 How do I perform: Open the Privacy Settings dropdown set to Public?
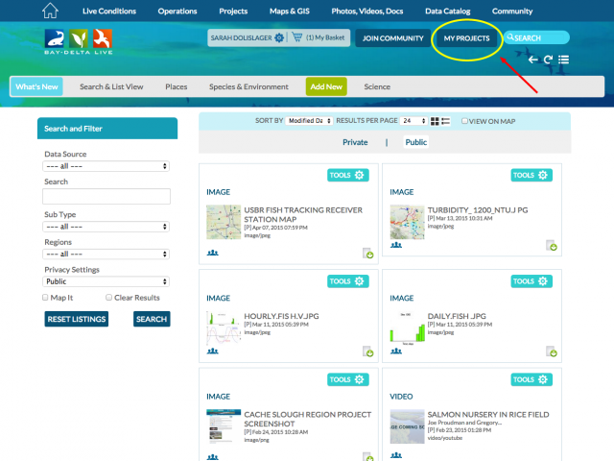[106, 281]
